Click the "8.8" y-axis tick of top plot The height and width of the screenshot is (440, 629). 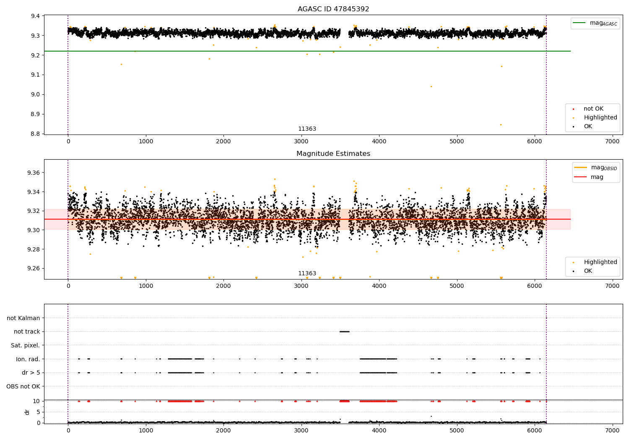pos(36,134)
